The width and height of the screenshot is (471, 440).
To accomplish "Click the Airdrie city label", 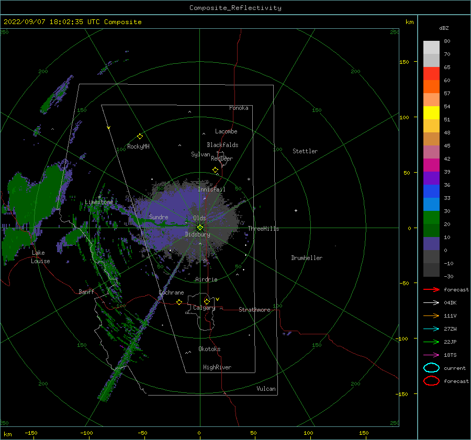I will pos(206,279).
